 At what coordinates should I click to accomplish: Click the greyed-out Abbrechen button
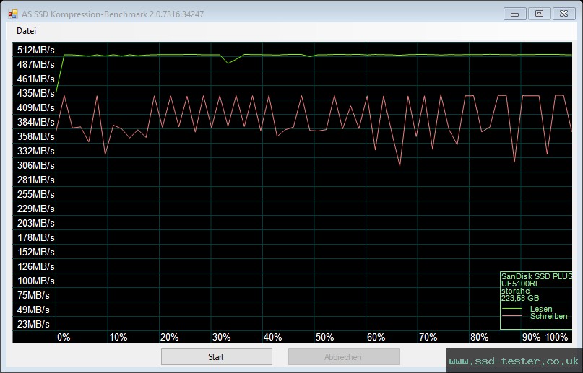tap(344, 357)
